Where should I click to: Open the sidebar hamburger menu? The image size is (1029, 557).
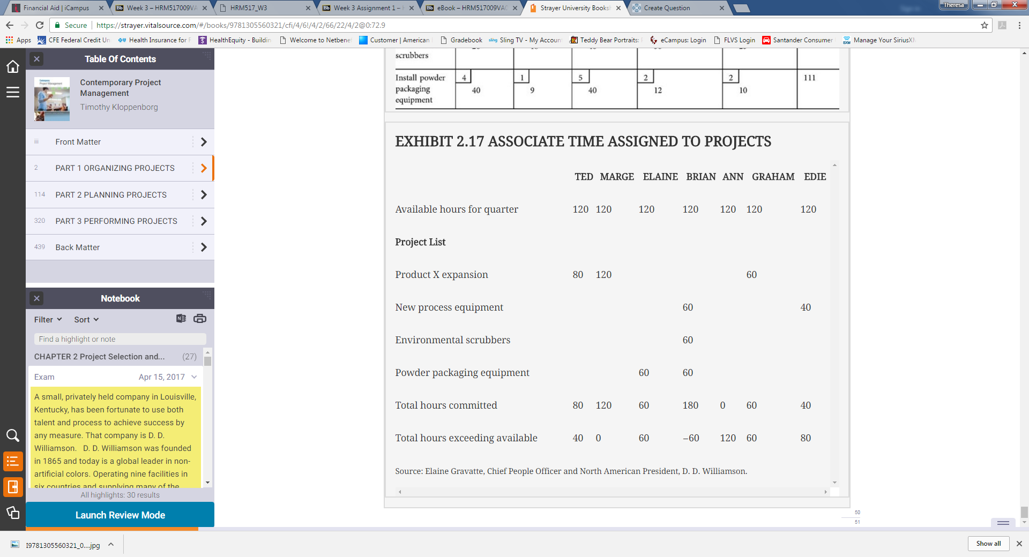coord(13,92)
